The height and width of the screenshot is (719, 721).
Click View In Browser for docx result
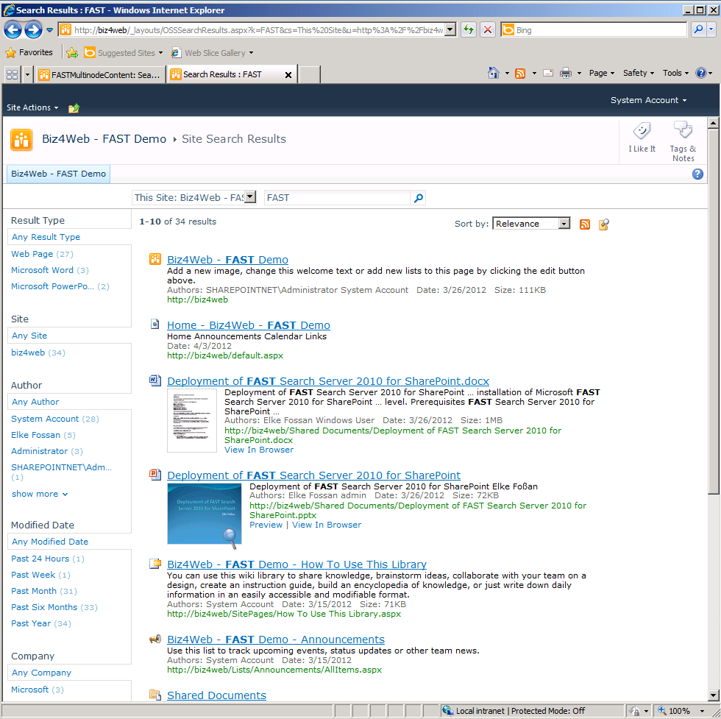click(259, 450)
